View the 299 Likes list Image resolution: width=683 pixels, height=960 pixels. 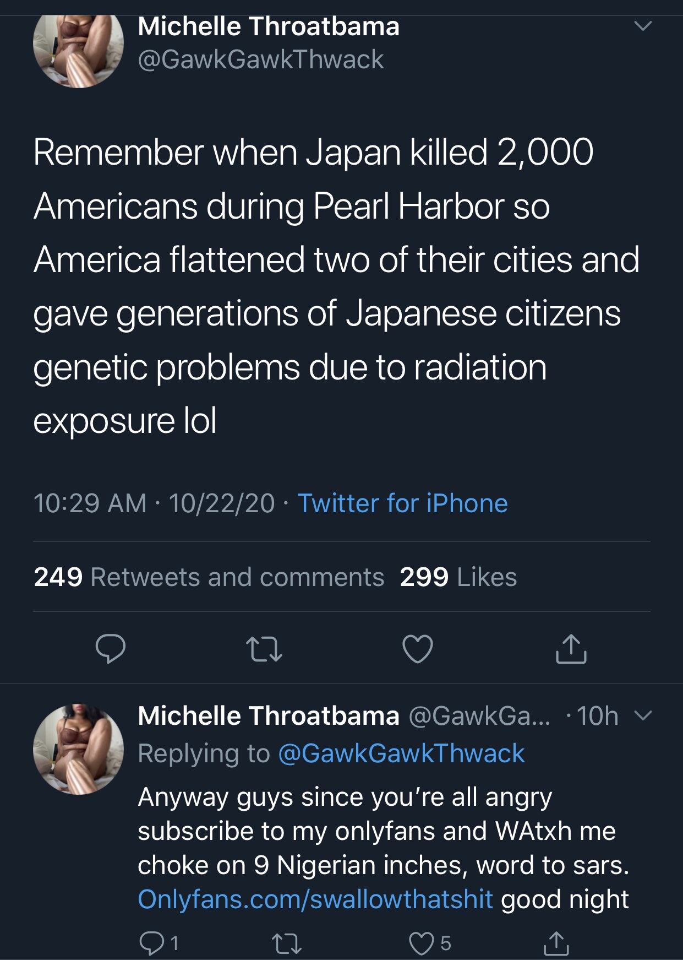tap(458, 577)
